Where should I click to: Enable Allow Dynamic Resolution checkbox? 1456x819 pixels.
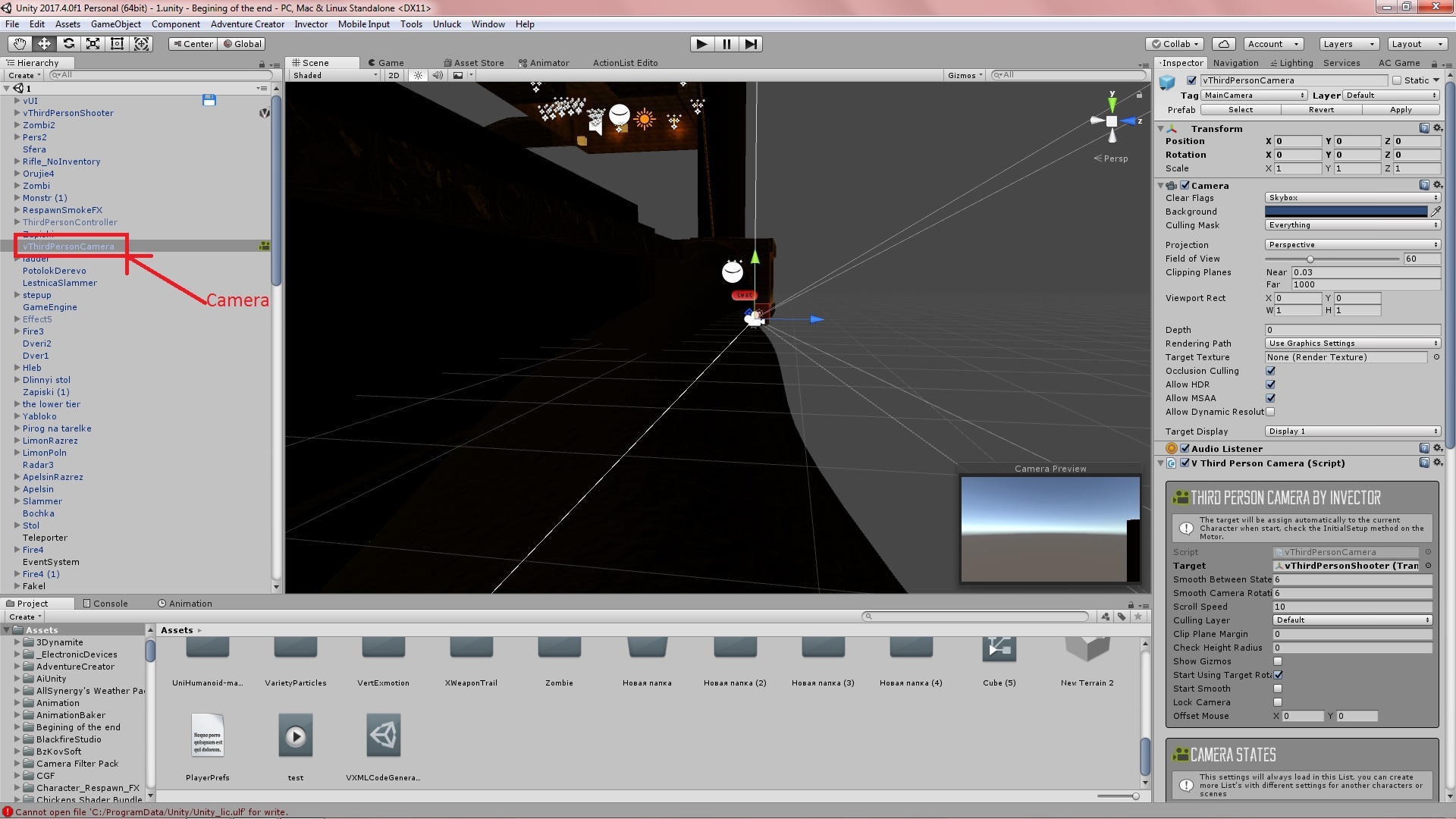pyautogui.click(x=1270, y=412)
